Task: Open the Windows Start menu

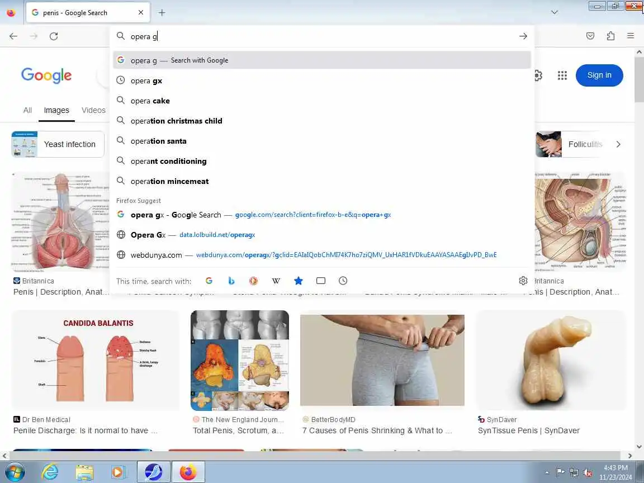Action: click(15, 472)
